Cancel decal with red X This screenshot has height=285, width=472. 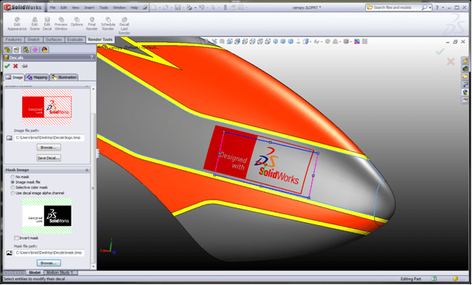click(x=15, y=66)
